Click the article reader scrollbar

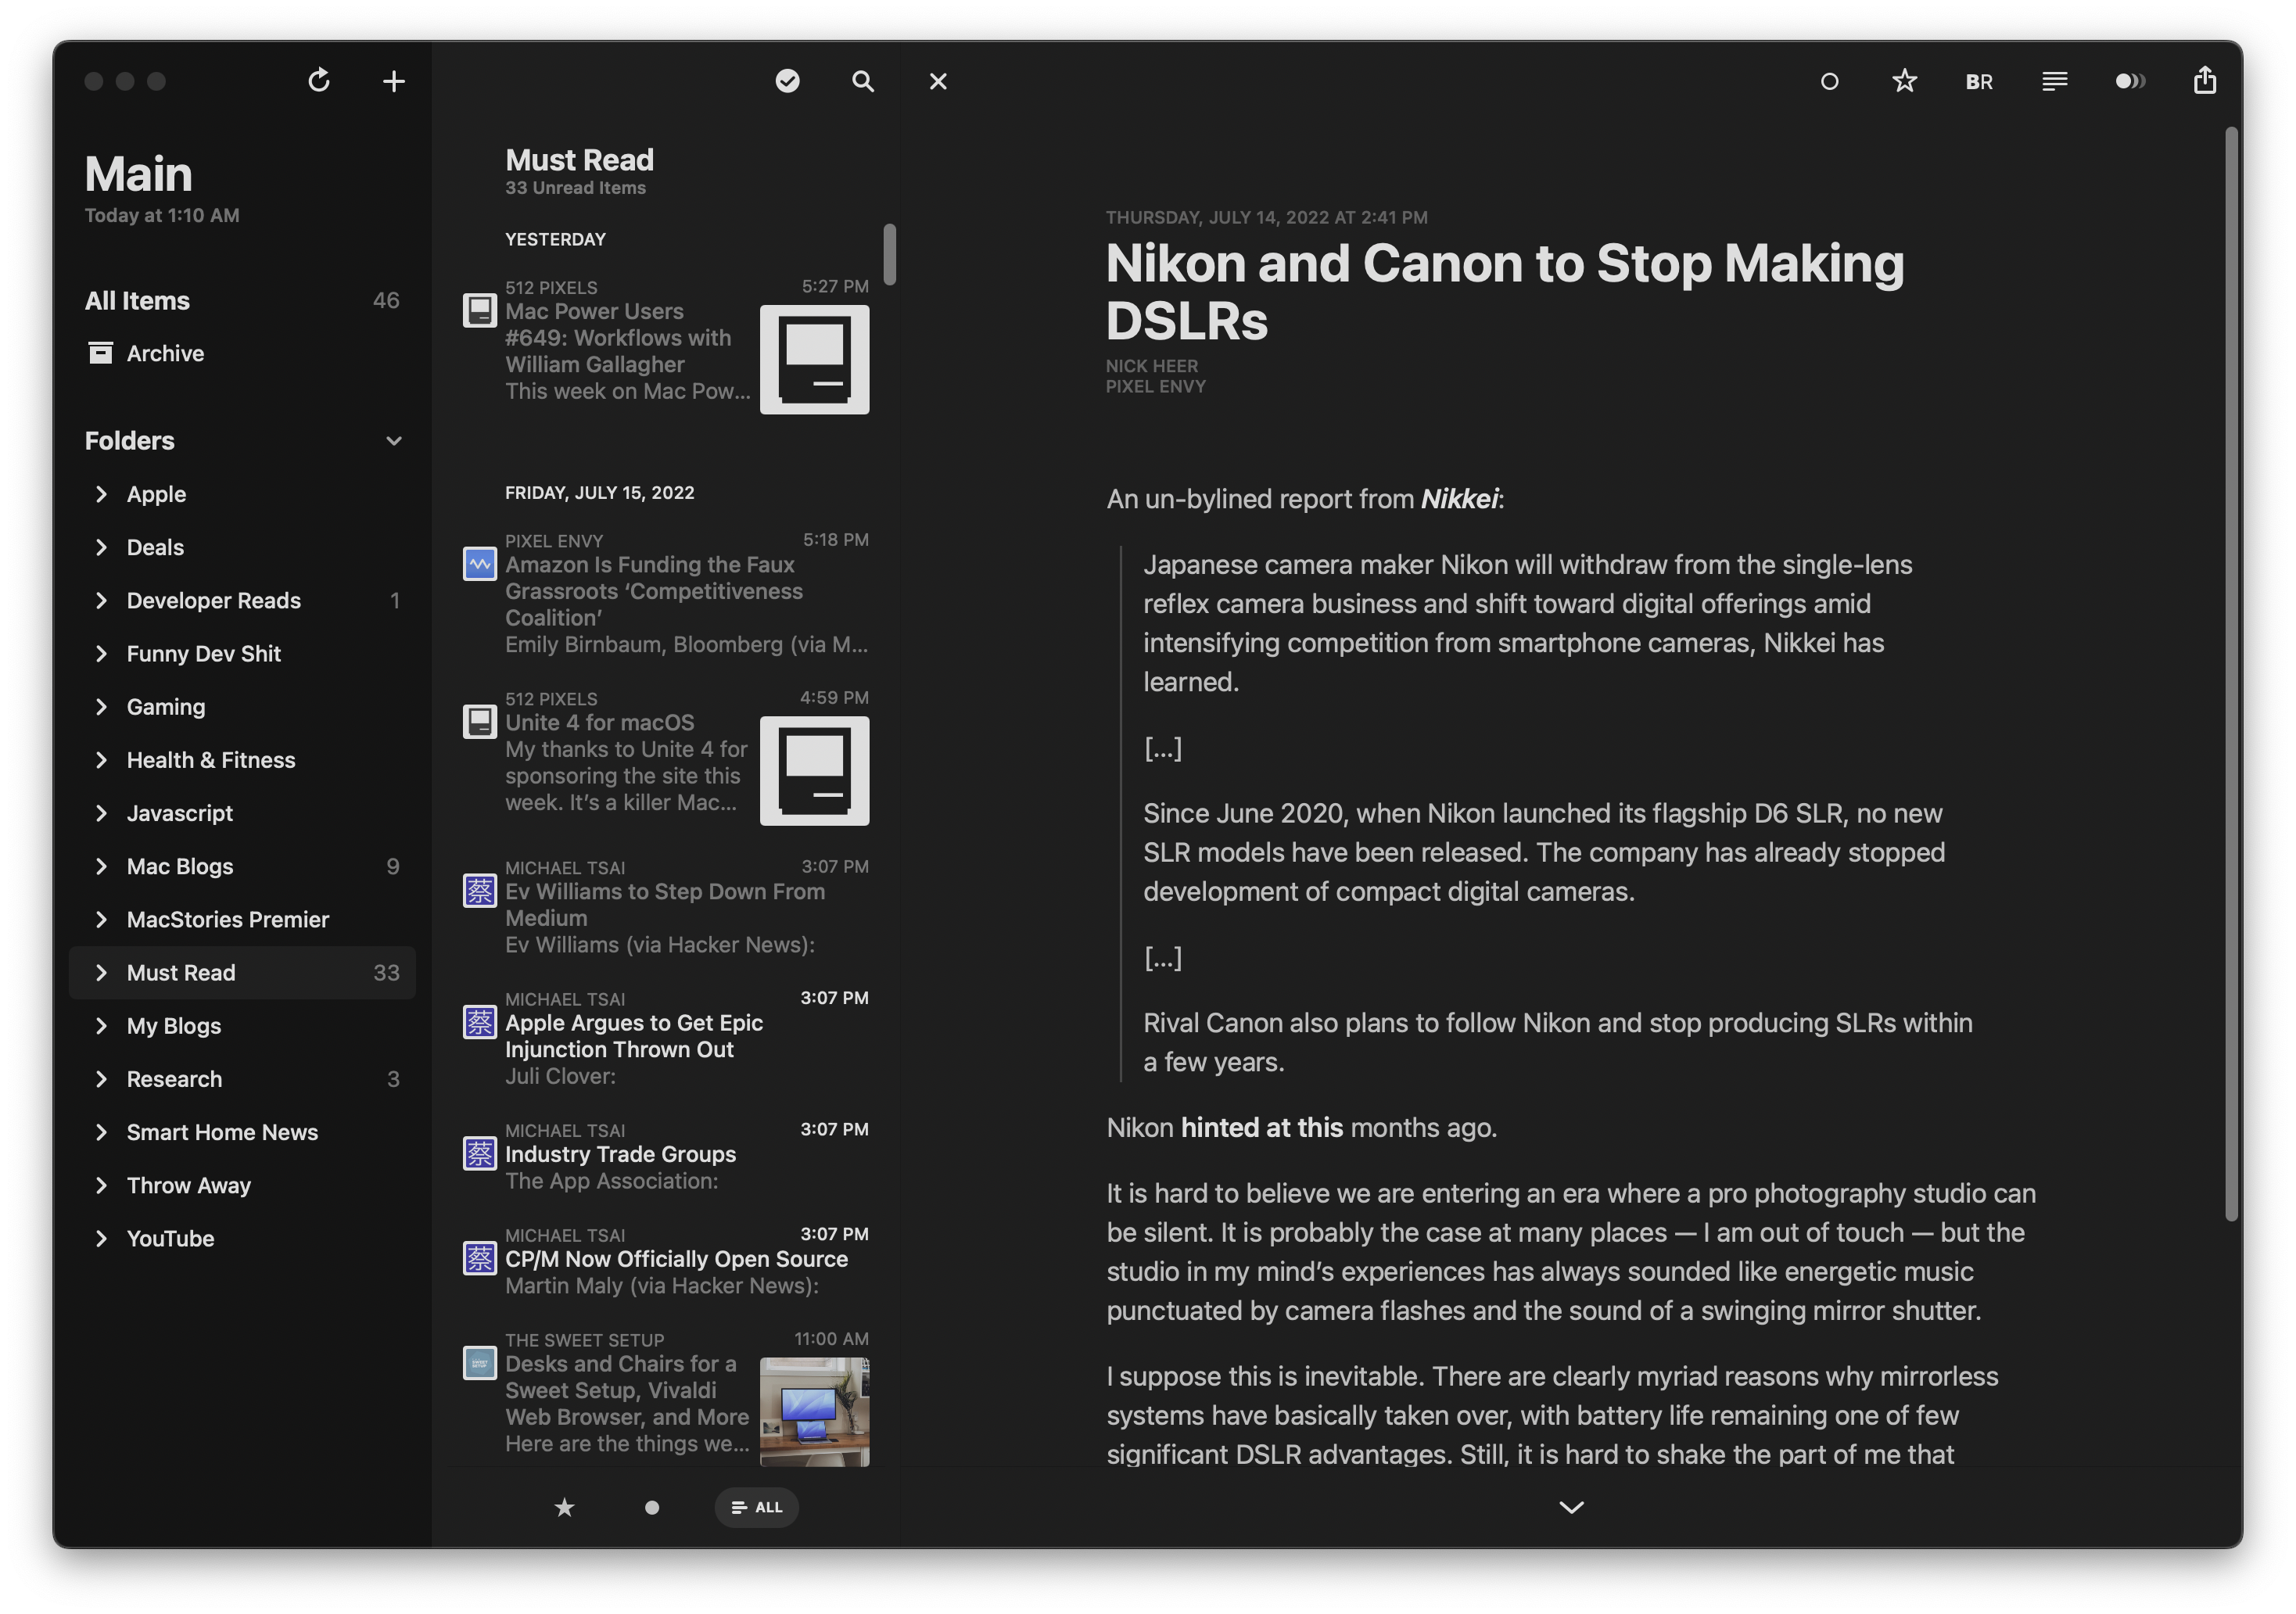tap(2230, 673)
